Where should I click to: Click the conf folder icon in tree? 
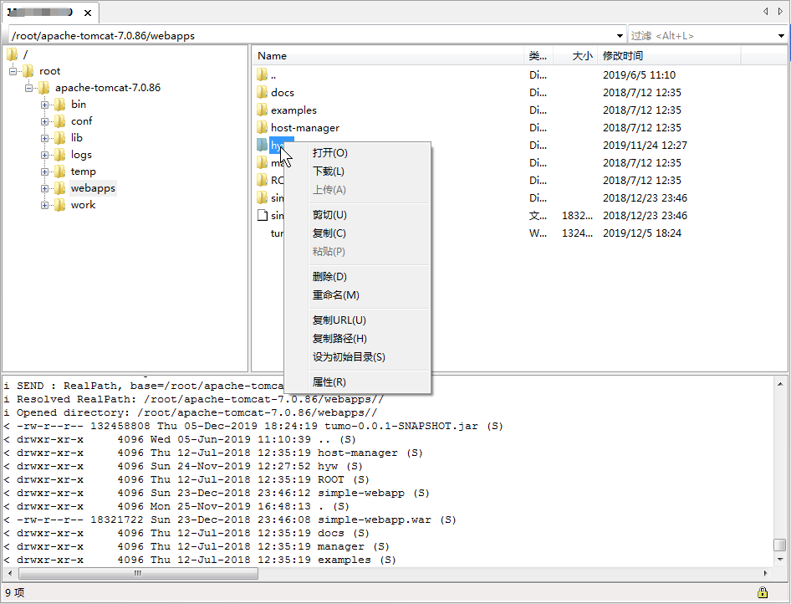pos(59,121)
